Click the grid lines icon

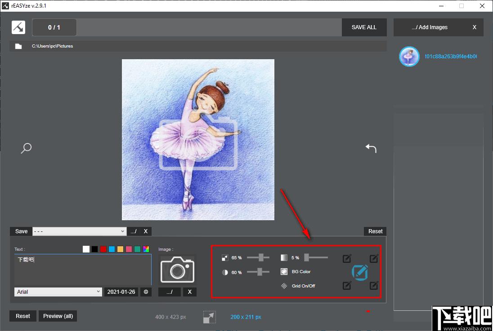284,286
